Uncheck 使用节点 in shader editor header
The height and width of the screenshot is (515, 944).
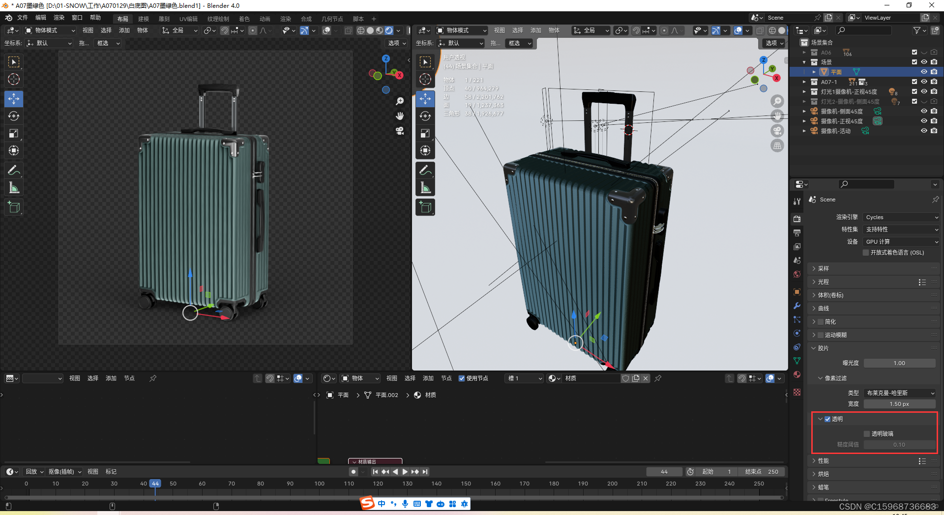[x=462, y=378]
